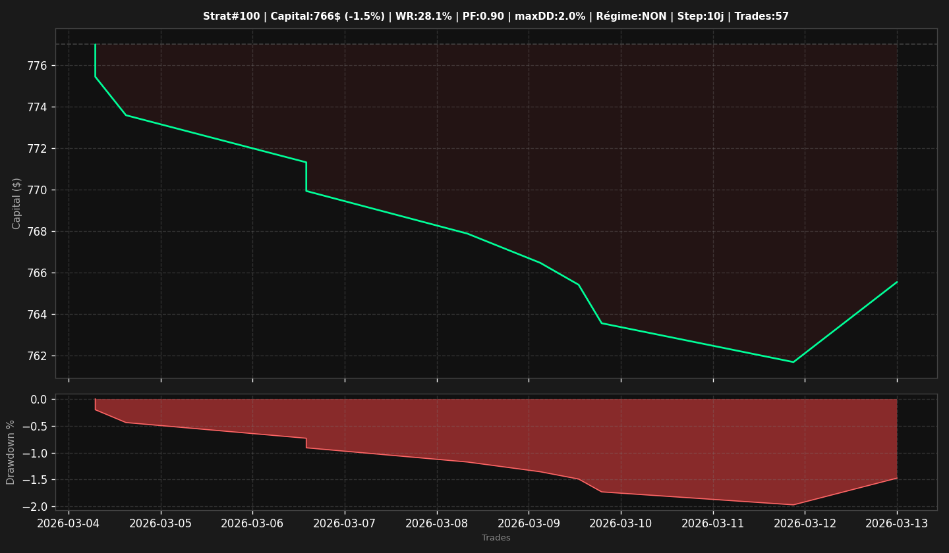949x553 pixels.
Task: Click the 'Trades' x-axis label
Action: point(496,538)
